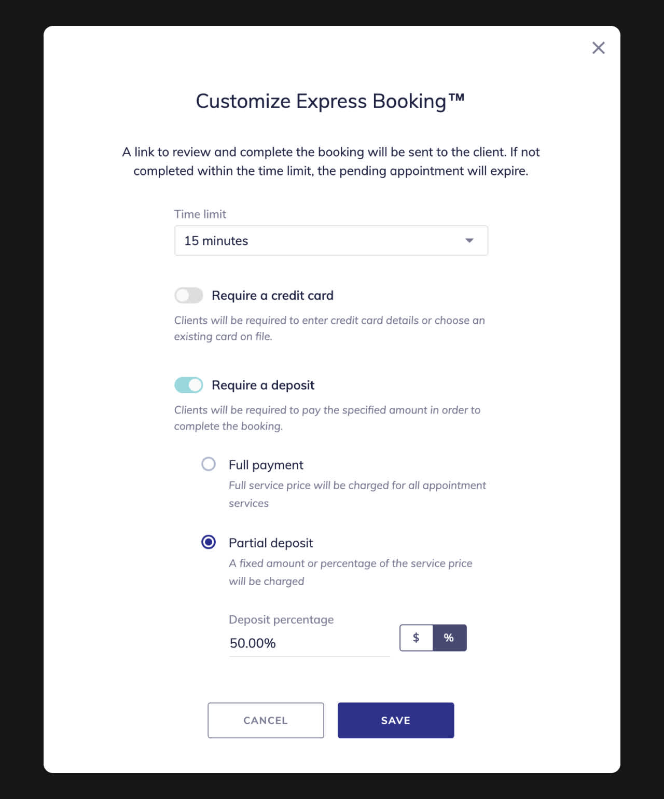Click the Time limit dropdown arrow

tap(469, 240)
